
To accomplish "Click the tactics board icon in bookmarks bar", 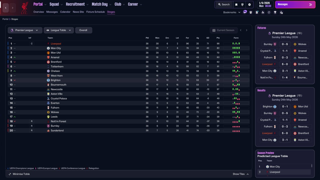I will 257,12.
